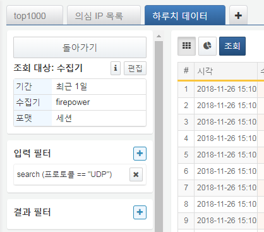Image resolution: width=264 pixels, height=232 pixels.
Task: Click the 기간 label cell
Action: pos(33,87)
